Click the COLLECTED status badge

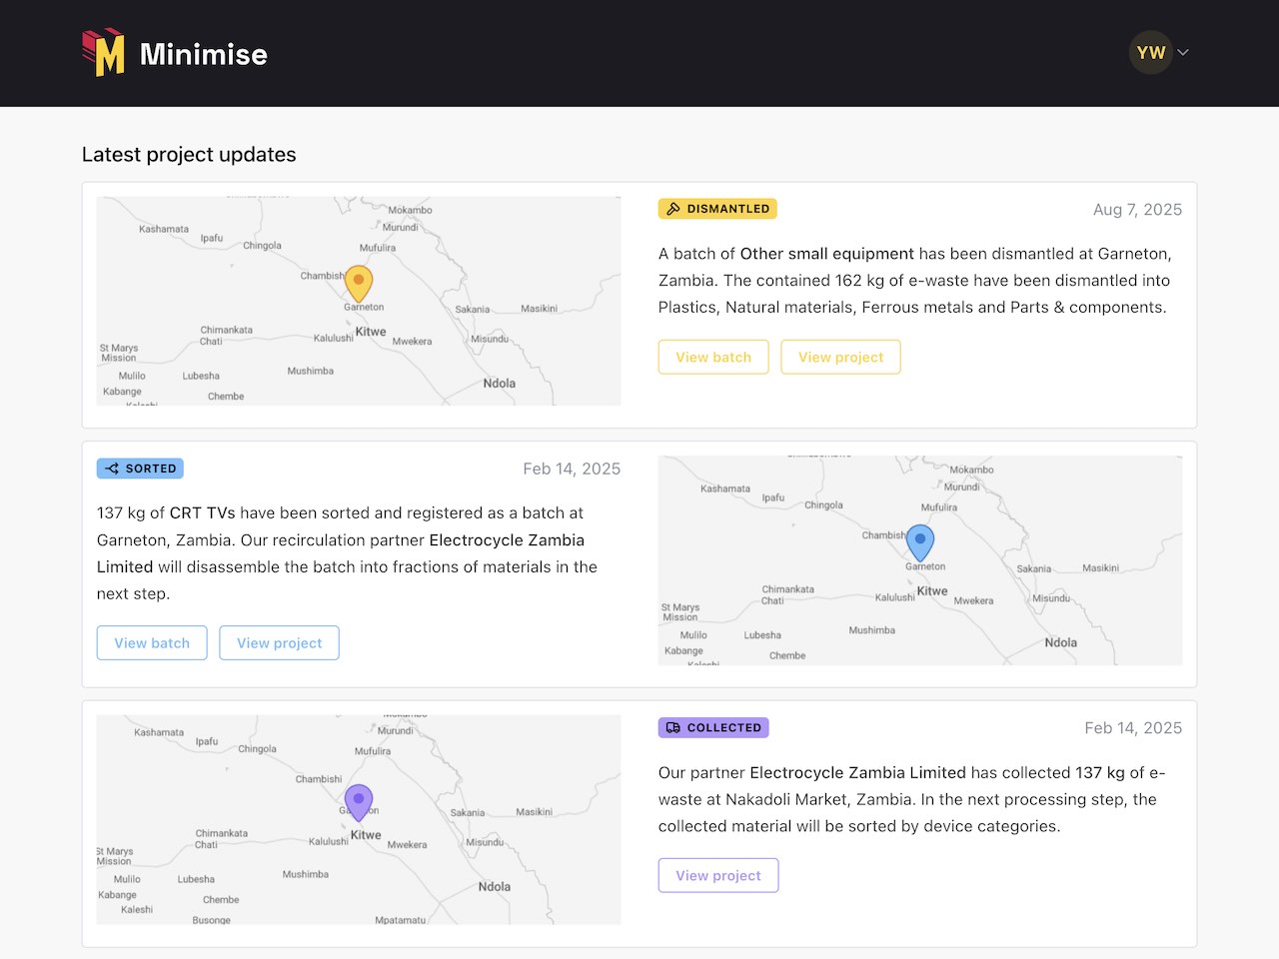(712, 727)
